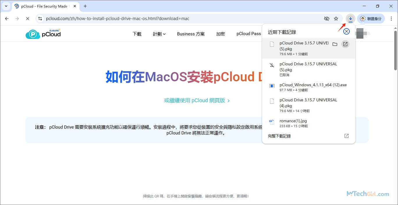Click the romance(1).jpg file icon
The image size is (398, 205).
(272, 122)
